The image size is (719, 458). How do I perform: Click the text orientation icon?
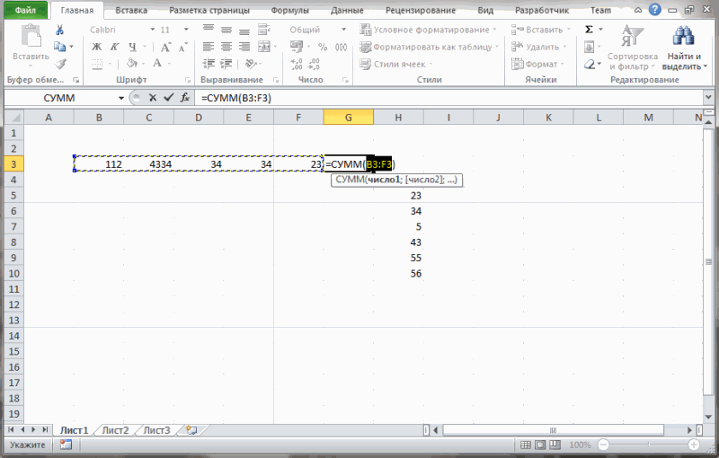(x=251, y=64)
